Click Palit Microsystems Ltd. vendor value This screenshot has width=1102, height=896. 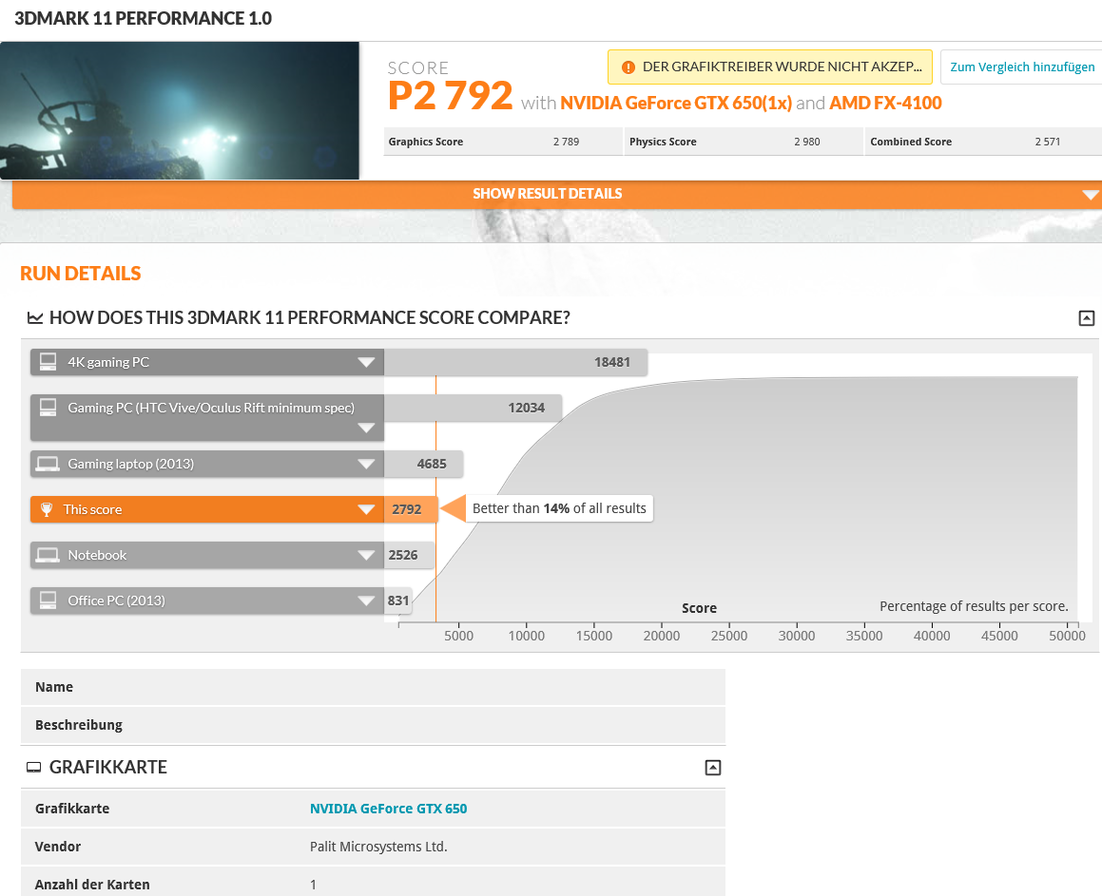378,847
